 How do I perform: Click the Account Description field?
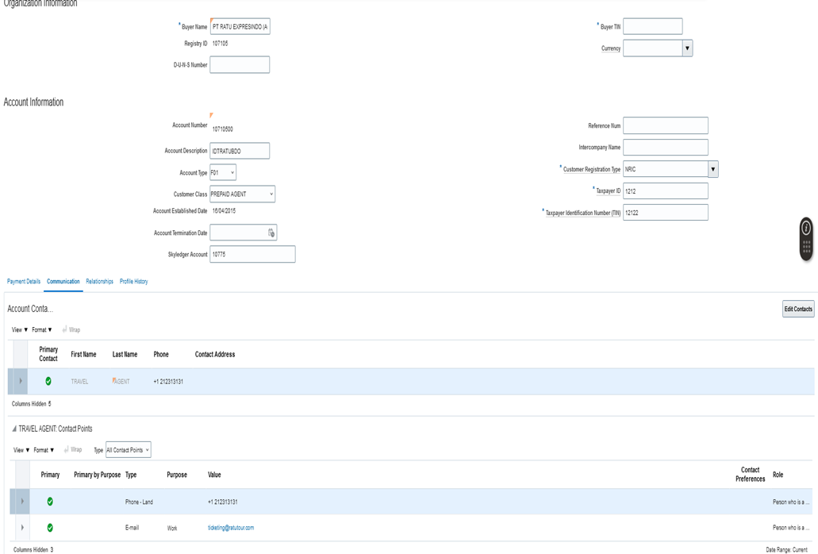(240, 151)
